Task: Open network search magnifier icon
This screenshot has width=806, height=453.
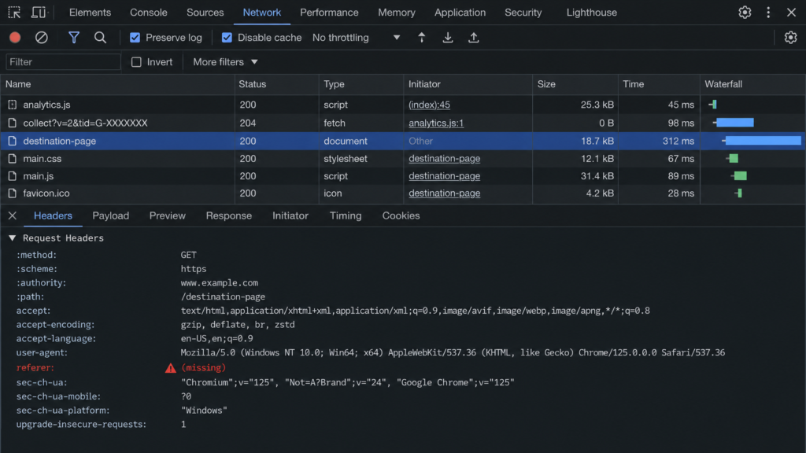Action: (x=100, y=38)
